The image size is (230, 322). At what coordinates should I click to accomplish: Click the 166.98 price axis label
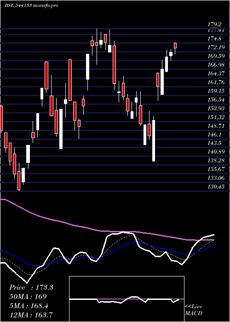point(216,65)
